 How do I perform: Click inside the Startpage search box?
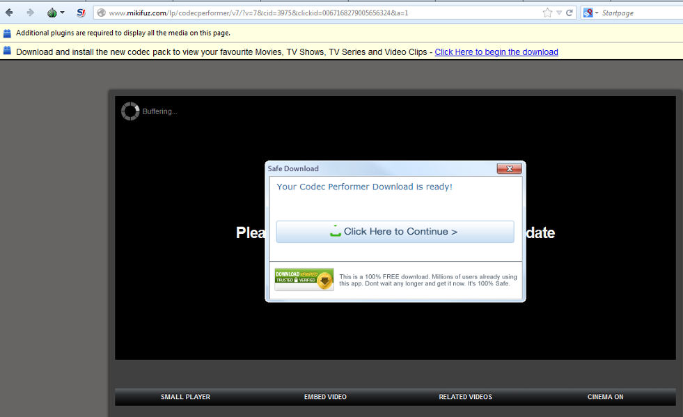click(x=637, y=13)
